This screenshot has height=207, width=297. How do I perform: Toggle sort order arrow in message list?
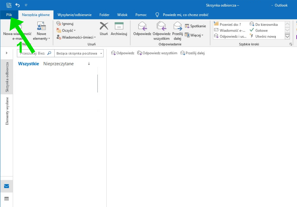(89, 64)
